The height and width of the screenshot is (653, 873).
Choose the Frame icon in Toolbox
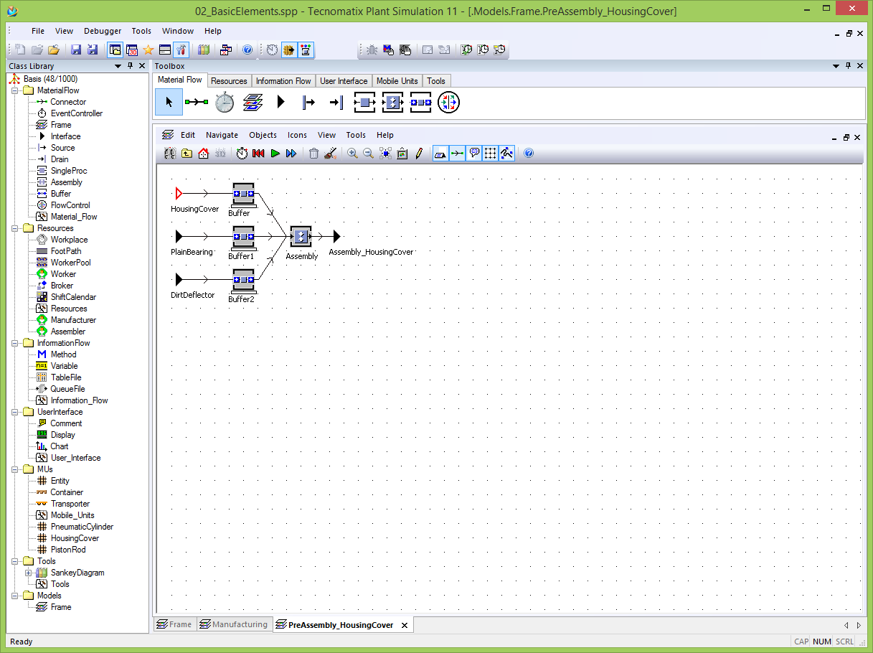pyautogui.click(x=253, y=103)
